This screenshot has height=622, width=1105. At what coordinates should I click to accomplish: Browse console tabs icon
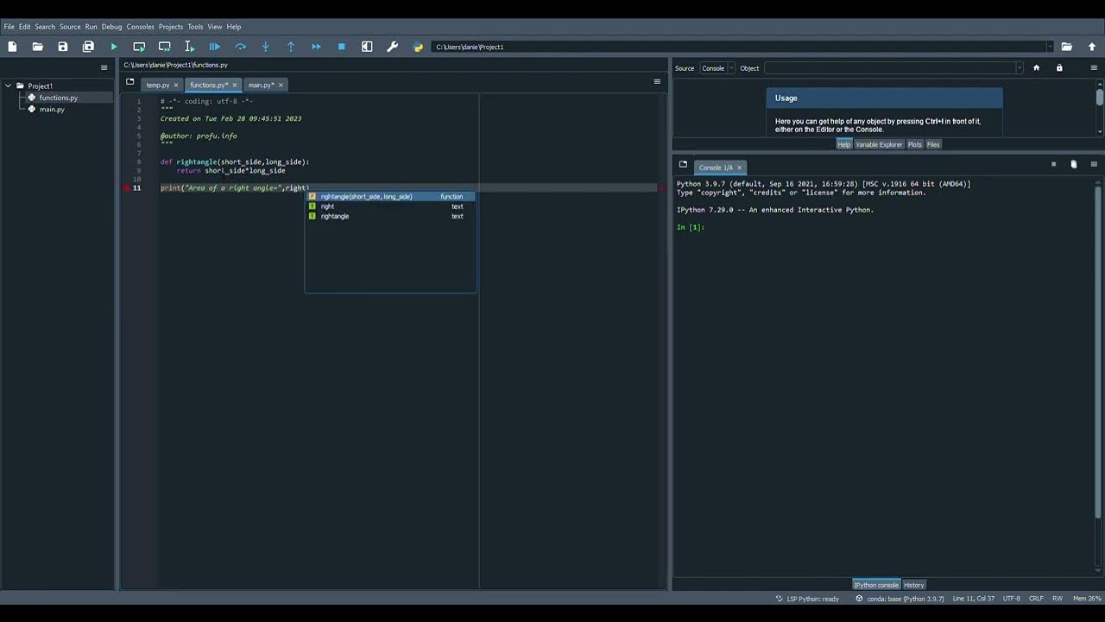click(x=683, y=164)
